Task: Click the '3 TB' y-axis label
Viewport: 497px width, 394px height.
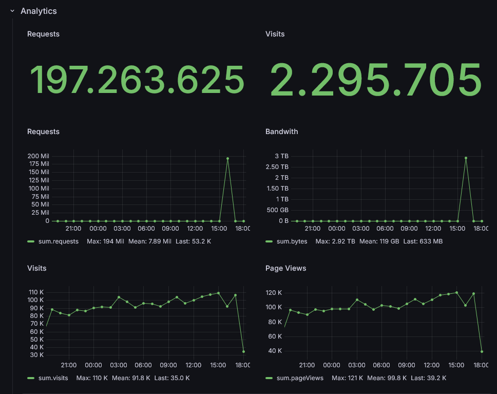Action: tap(282, 156)
